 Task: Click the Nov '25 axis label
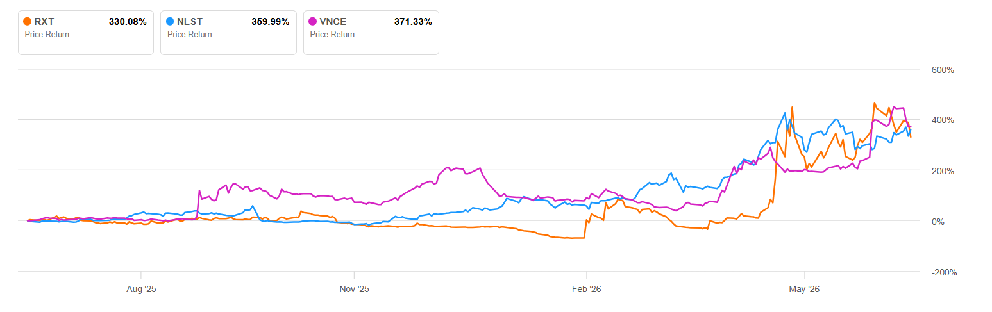point(355,289)
